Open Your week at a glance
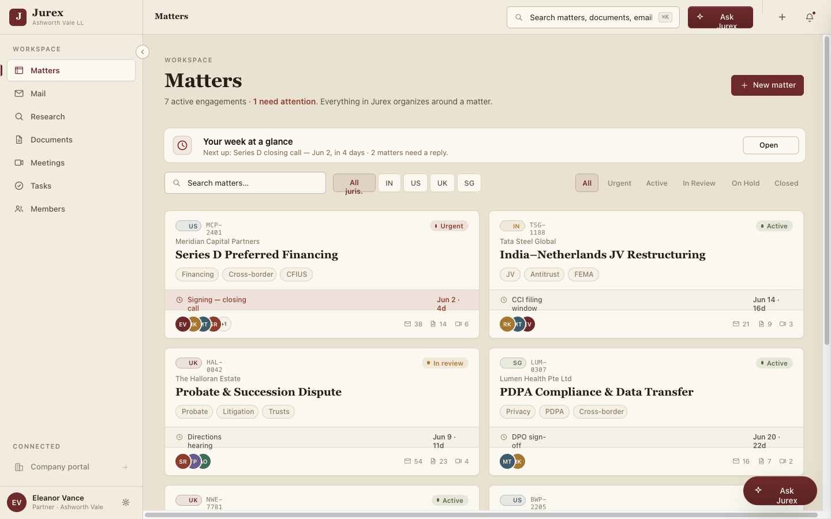The width and height of the screenshot is (831, 519). pyautogui.click(x=770, y=145)
